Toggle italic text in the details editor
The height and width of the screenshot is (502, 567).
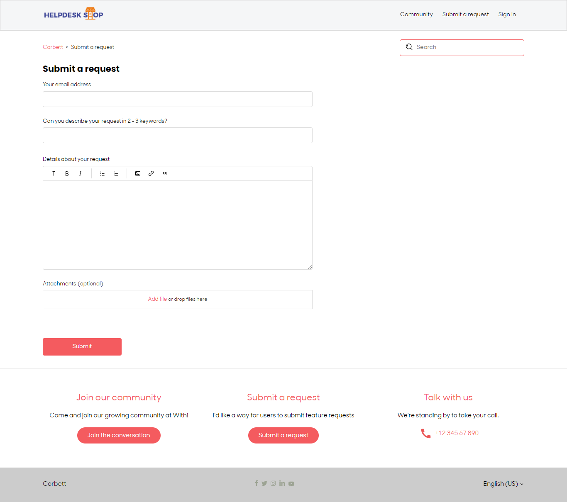pos(80,174)
